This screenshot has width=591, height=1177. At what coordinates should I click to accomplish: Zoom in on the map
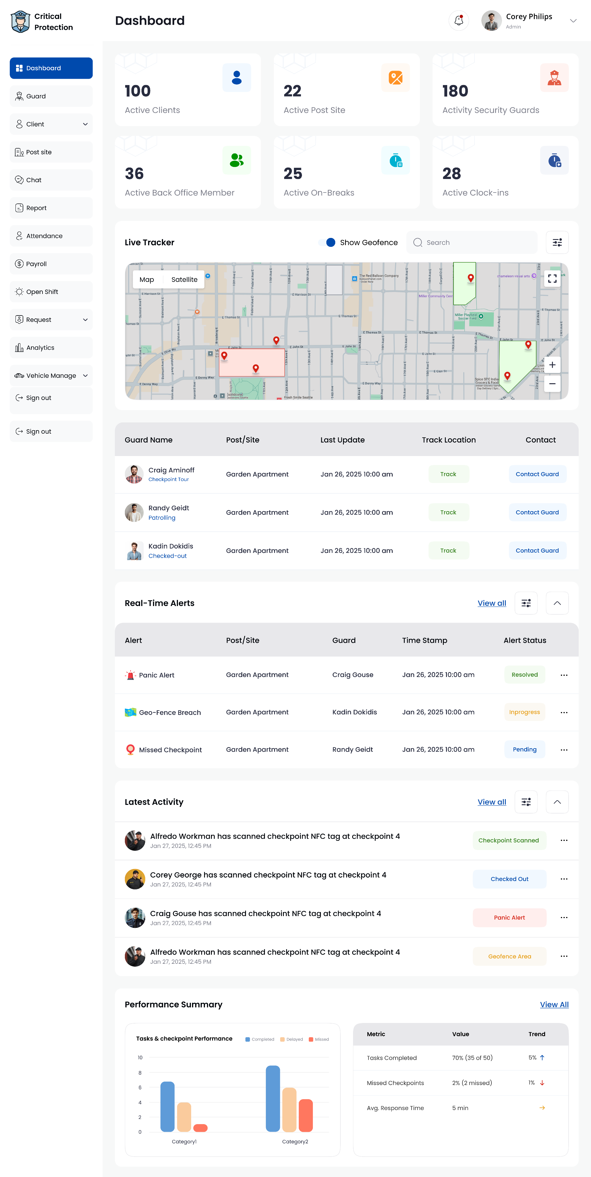tap(552, 365)
